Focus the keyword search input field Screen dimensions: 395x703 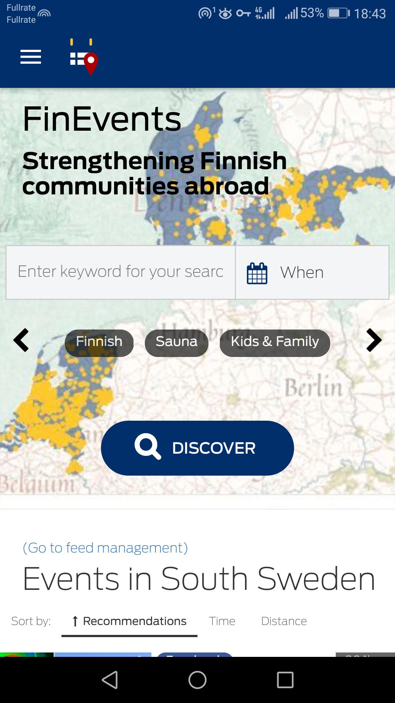pos(121,272)
